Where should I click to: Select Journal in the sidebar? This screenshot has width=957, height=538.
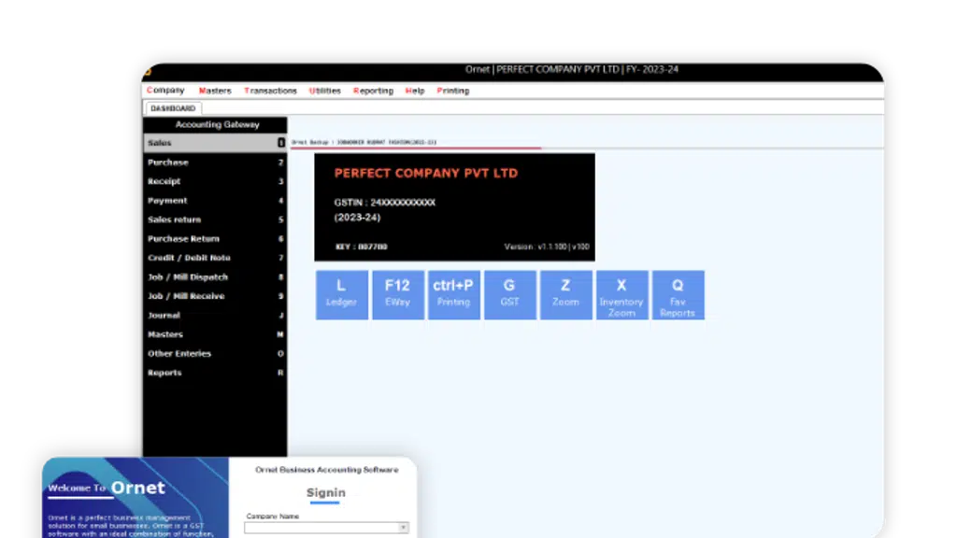pos(215,316)
